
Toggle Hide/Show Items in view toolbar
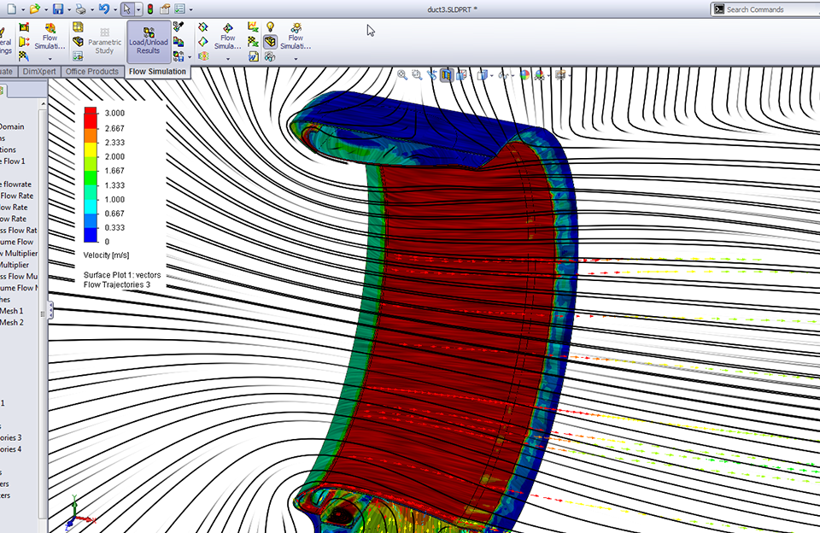point(501,75)
